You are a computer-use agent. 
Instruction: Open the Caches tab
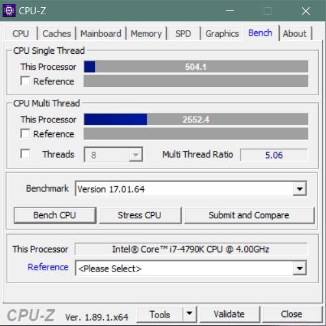(56, 34)
